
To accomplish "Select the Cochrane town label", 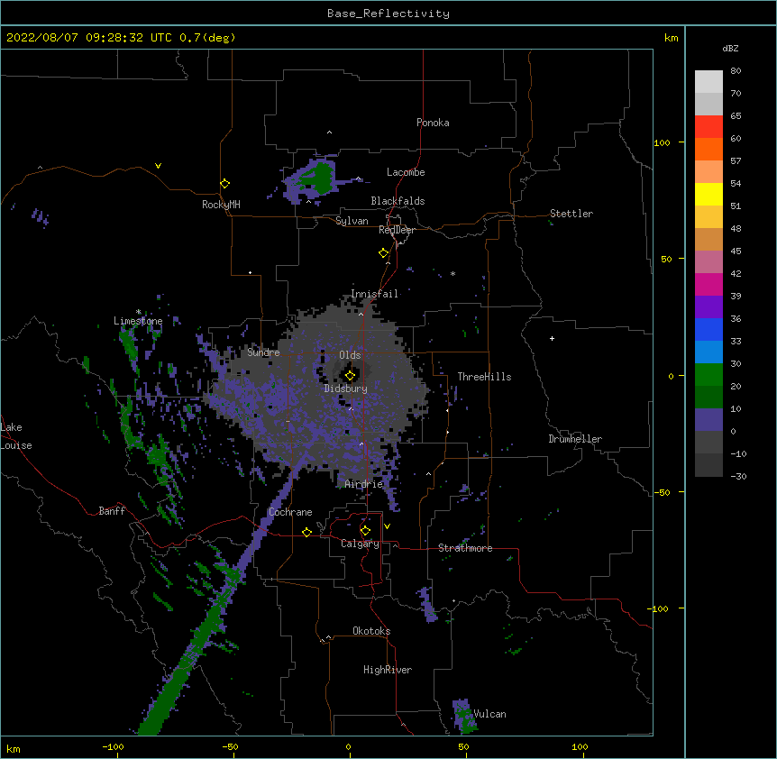I will coord(290,512).
